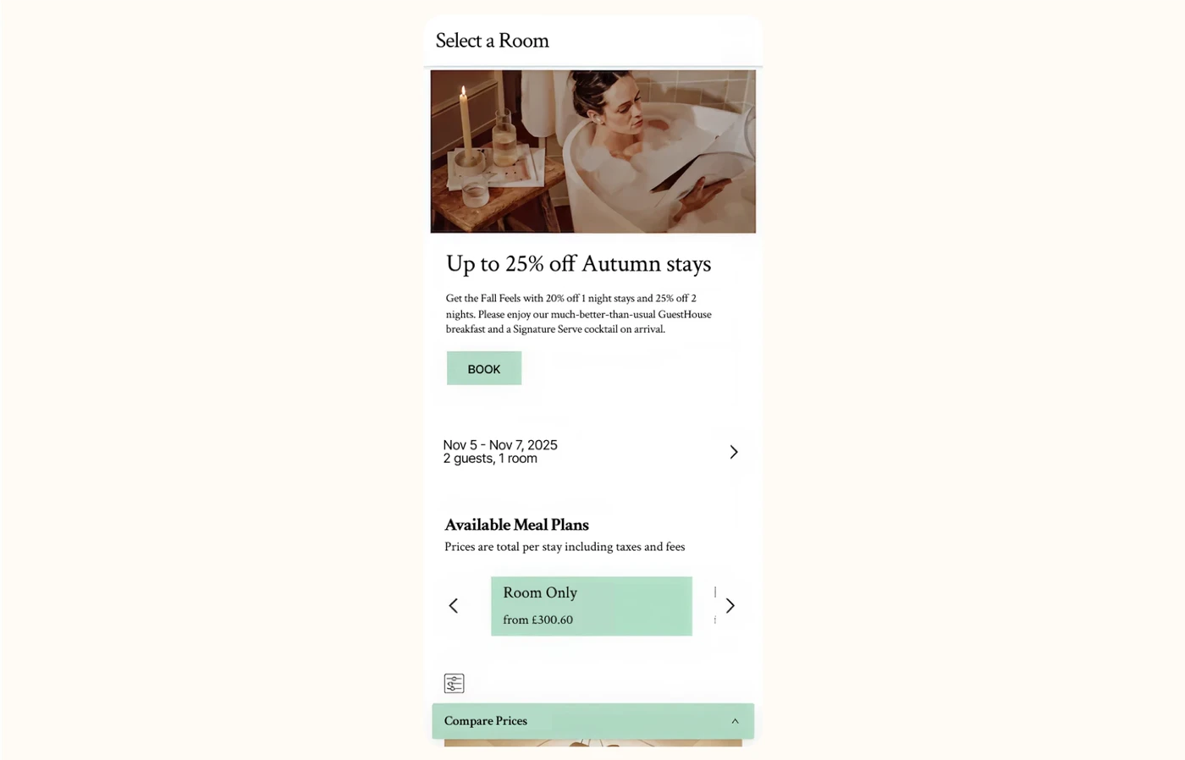Open stay details via date row chevron
This screenshot has width=1185, height=760.
pyautogui.click(x=734, y=452)
